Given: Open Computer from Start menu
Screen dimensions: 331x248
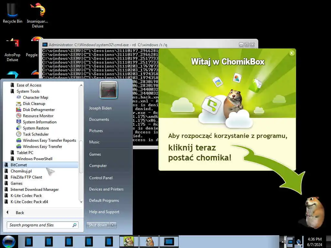Looking at the screenshot, I should 98,166.
